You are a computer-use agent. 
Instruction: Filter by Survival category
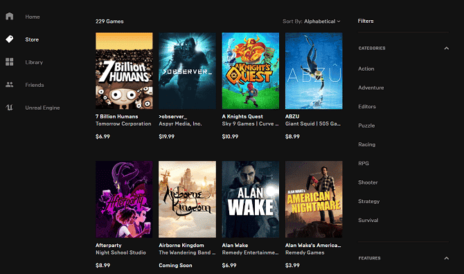[368, 221]
